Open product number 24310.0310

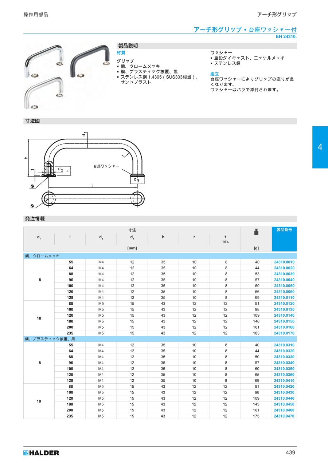pos(284,345)
